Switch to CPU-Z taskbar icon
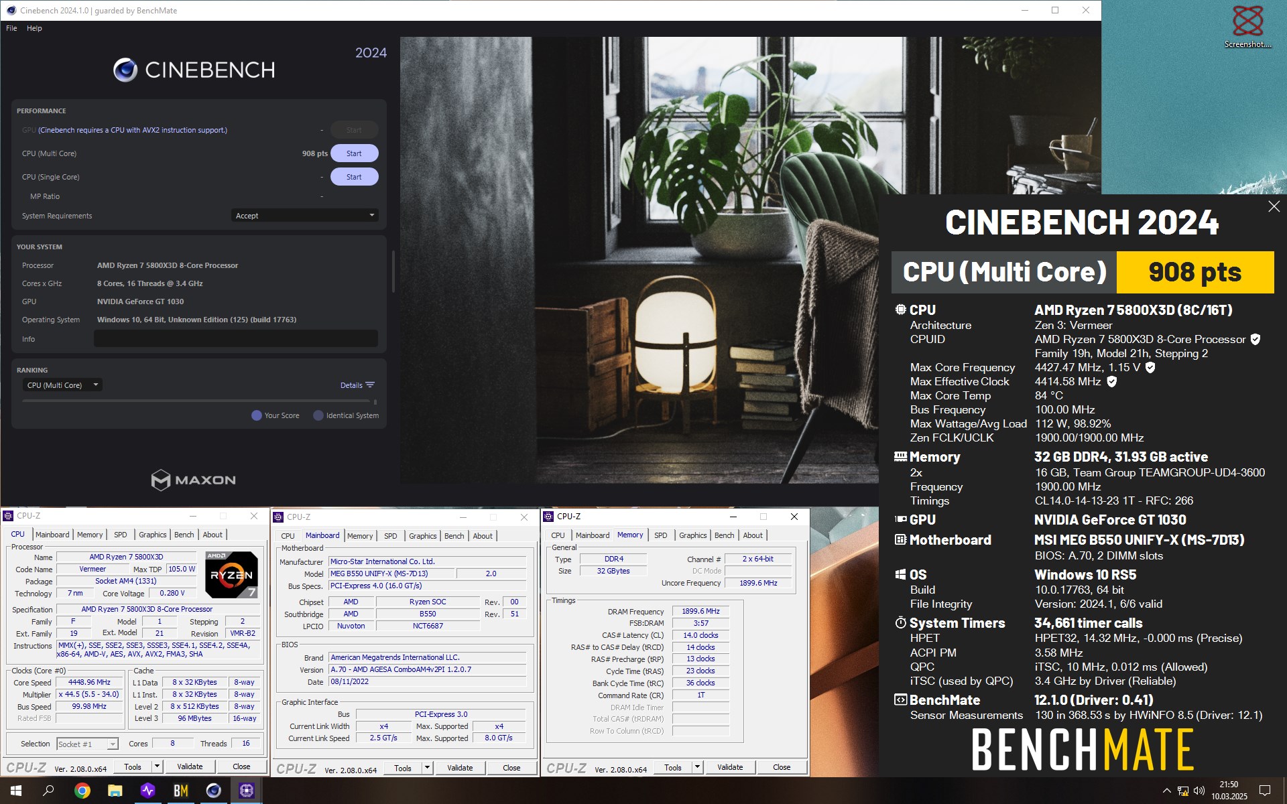 point(246,791)
